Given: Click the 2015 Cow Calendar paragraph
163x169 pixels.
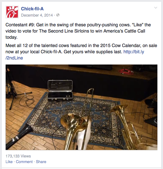Looking at the screenshot, I should pyautogui.click(x=81, y=52).
